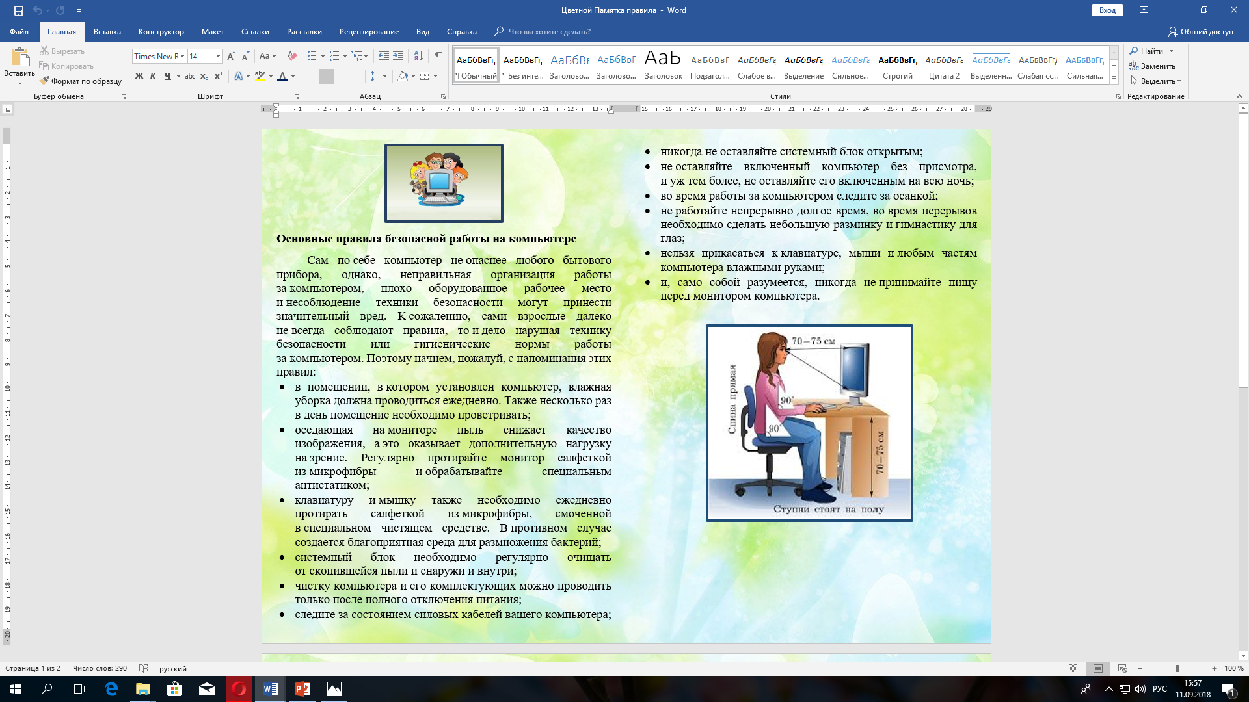Click the Format Painter brush
Viewport: 1249px width, 702px height.
click(x=81, y=81)
